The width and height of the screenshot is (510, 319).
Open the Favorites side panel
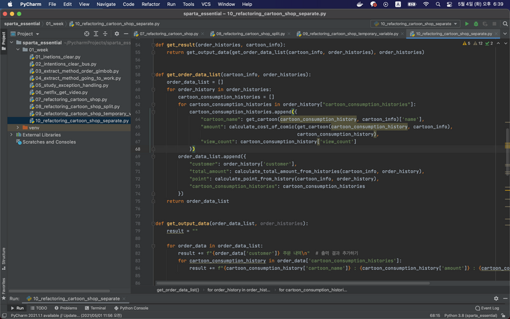3,288
